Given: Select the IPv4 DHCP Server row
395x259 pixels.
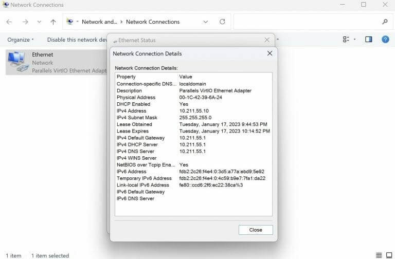Looking at the screenshot, I should [x=193, y=145].
